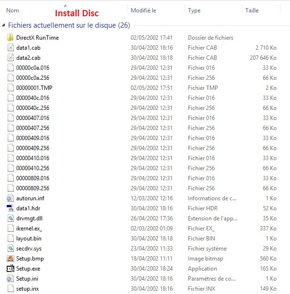Image resolution: width=290 pixels, height=294 pixels.
Task: Click the 00000001.TMP file icon
Action: [10, 88]
